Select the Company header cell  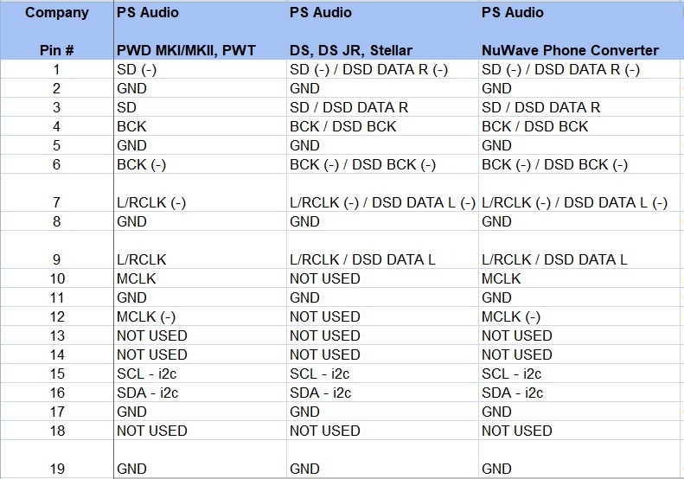(57, 13)
